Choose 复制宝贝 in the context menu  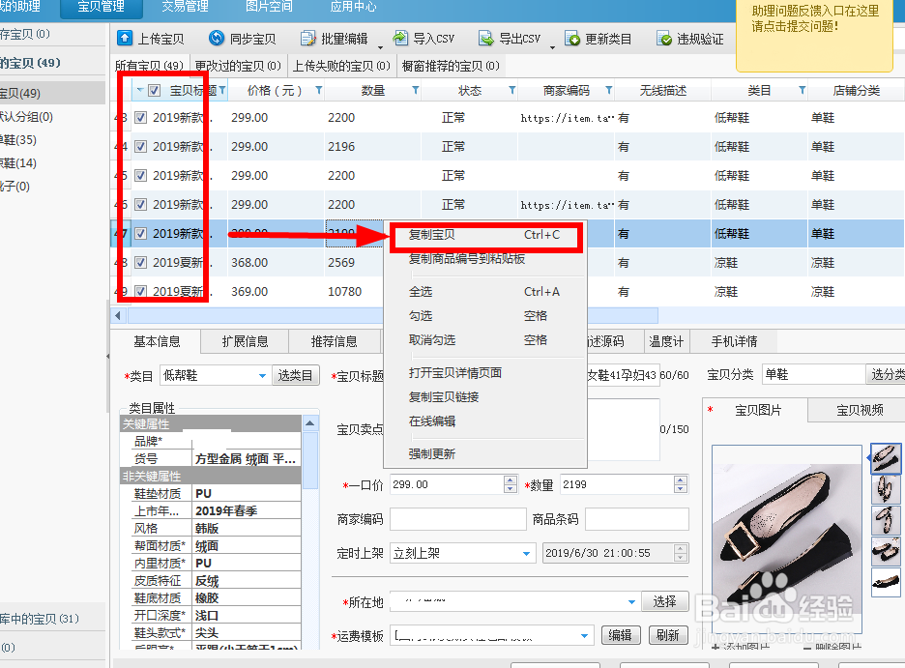point(484,235)
